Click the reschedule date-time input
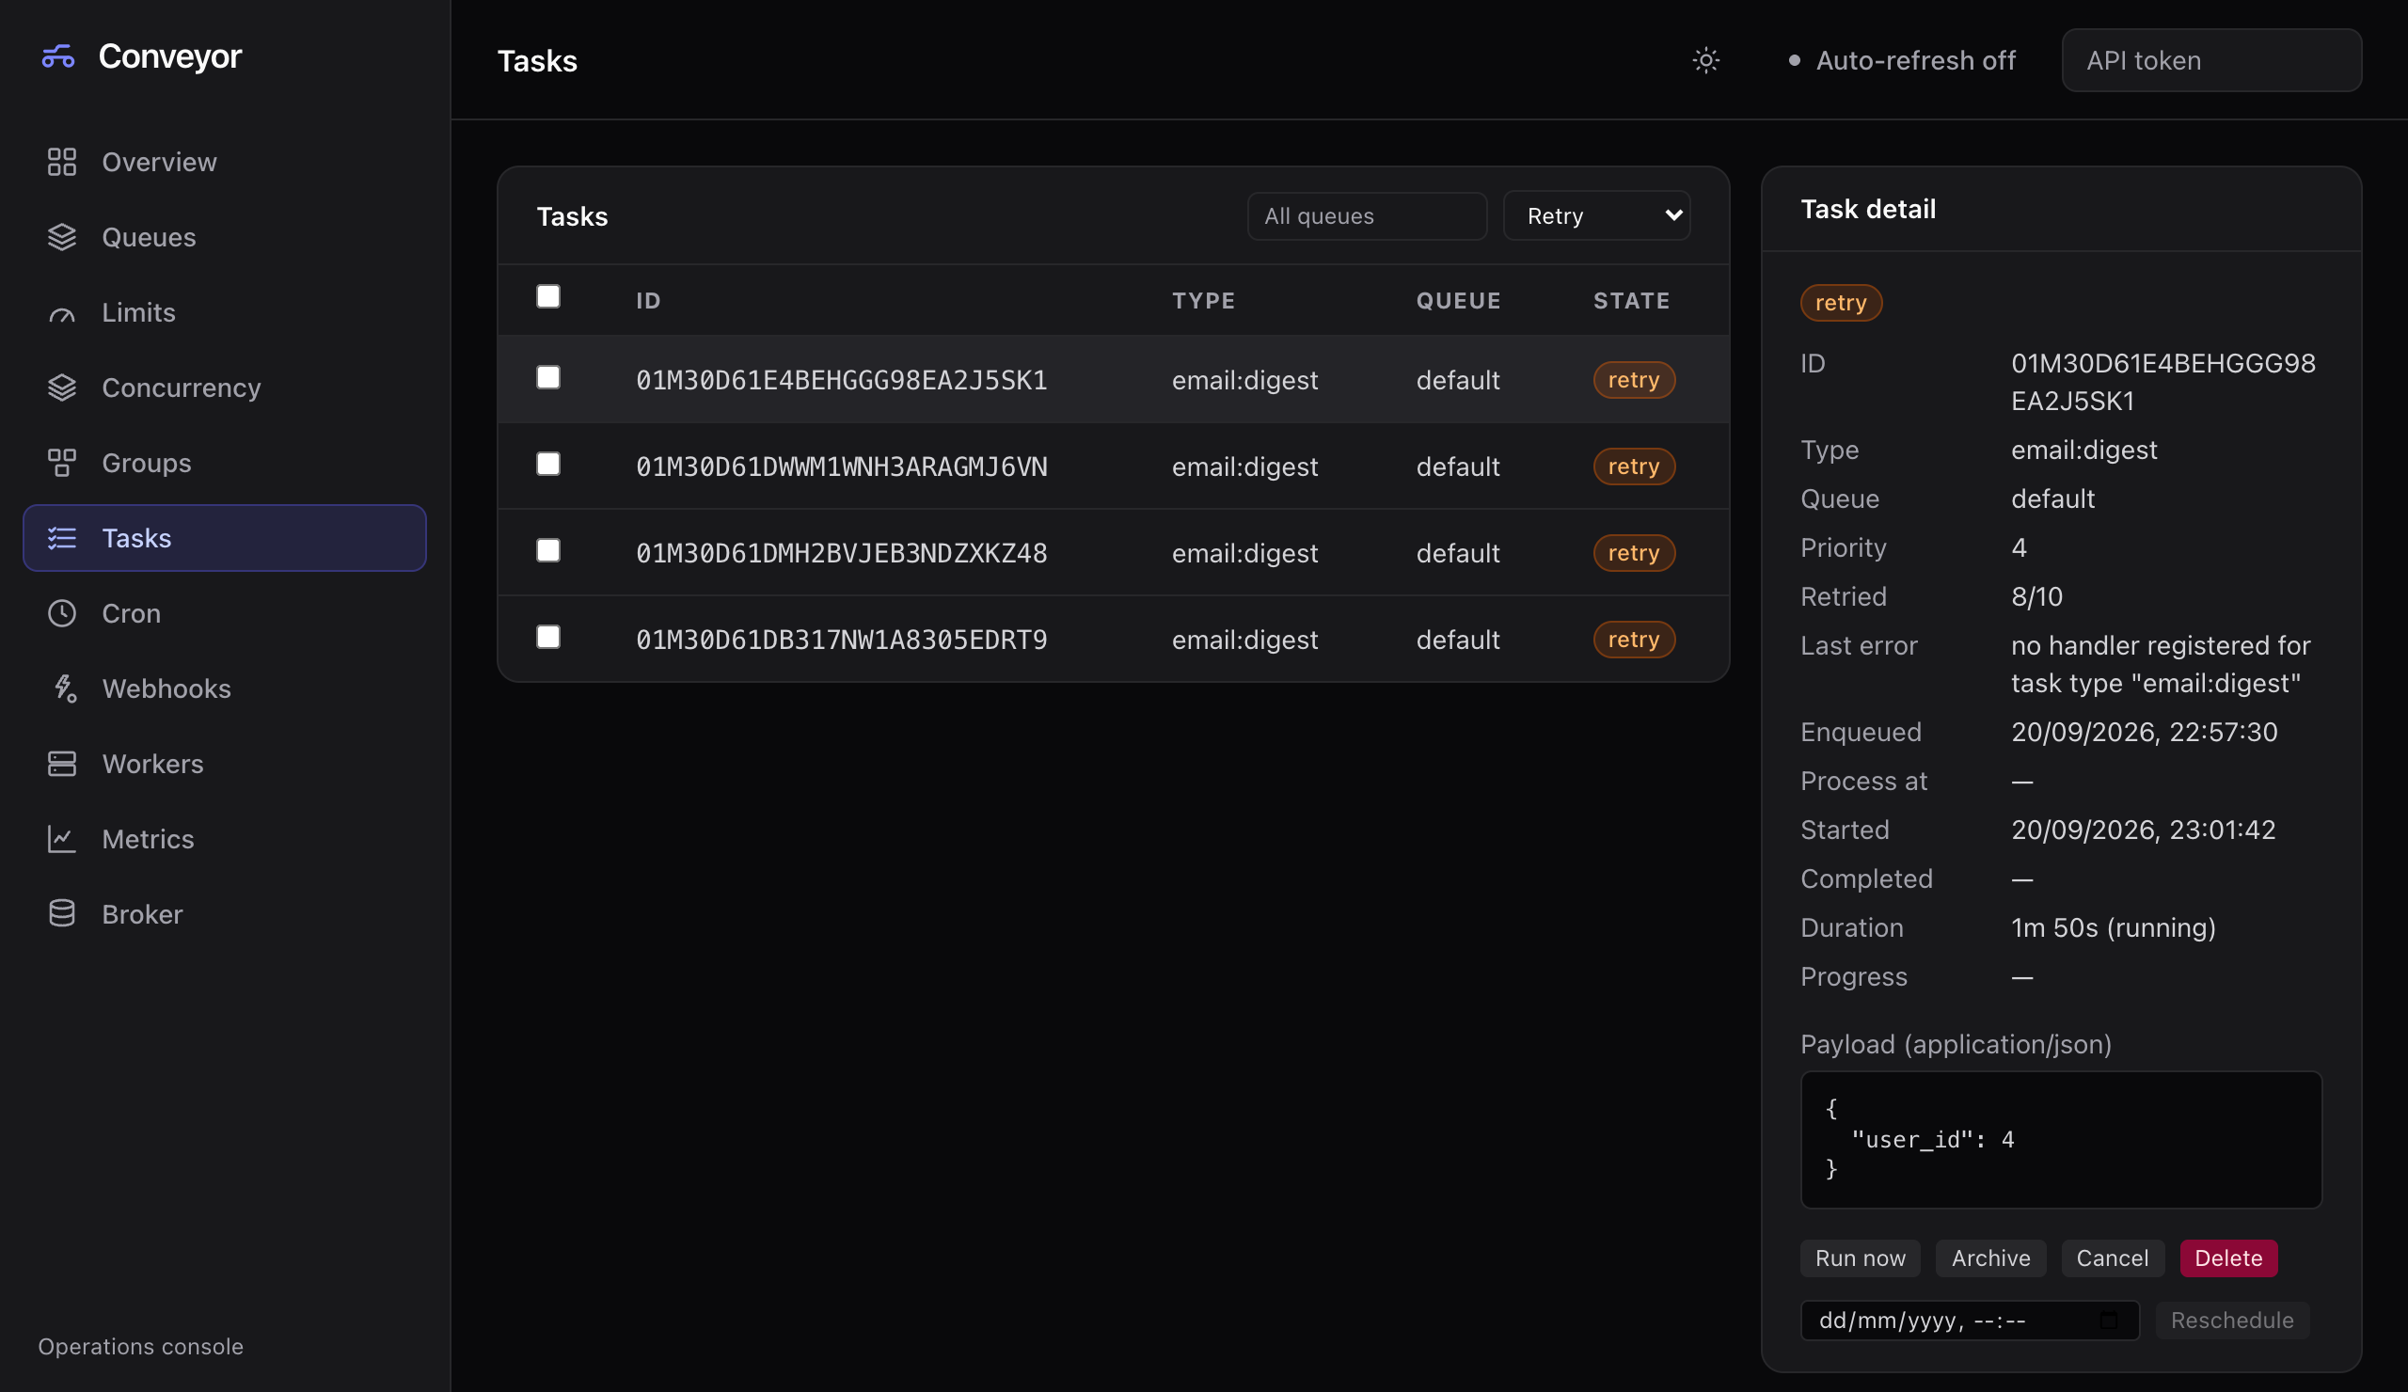Viewport: 2408px width, 1392px height. coord(1970,1321)
